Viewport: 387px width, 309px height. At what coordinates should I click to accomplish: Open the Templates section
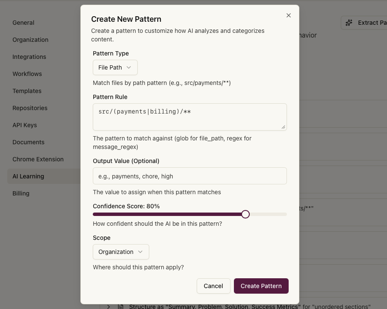(x=27, y=91)
